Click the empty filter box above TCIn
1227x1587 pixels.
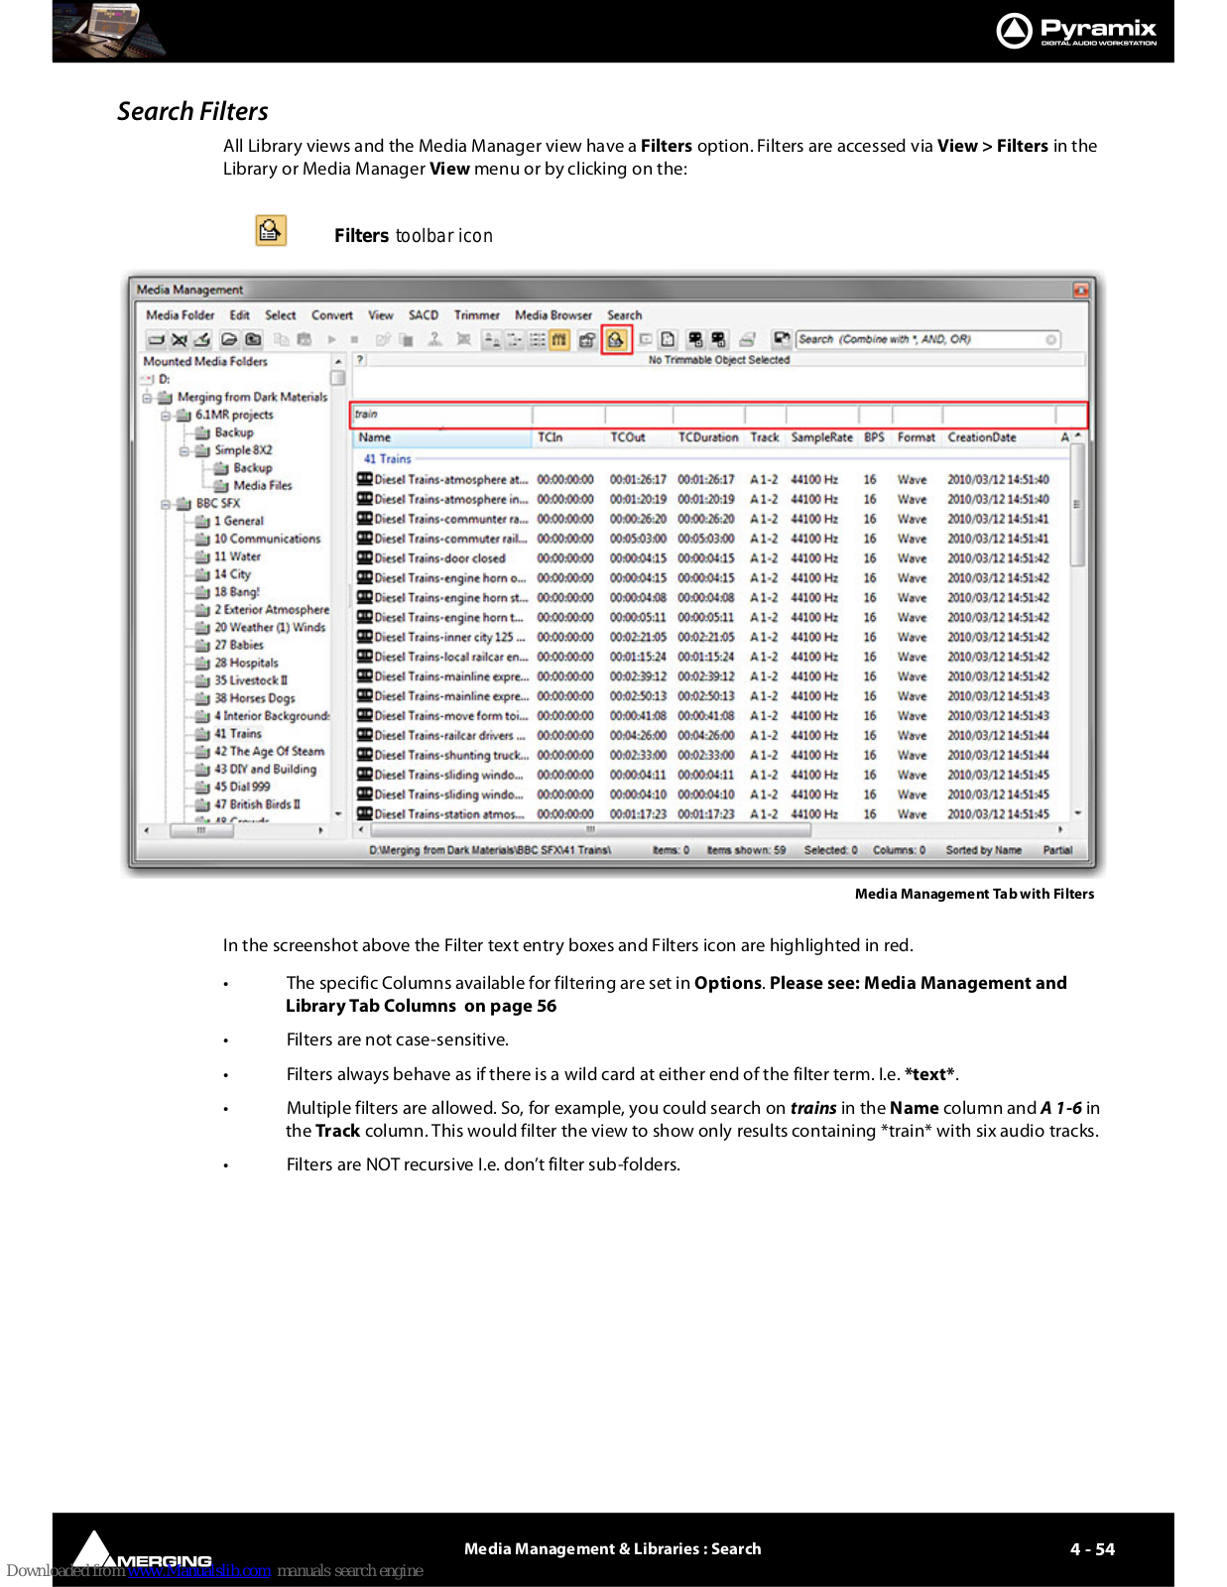coord(568,415)
